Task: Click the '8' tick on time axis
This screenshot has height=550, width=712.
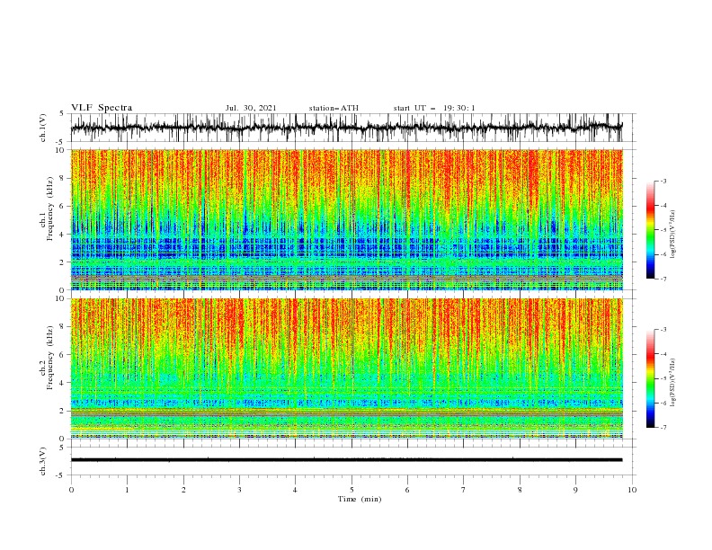Action: pos(520,490)
